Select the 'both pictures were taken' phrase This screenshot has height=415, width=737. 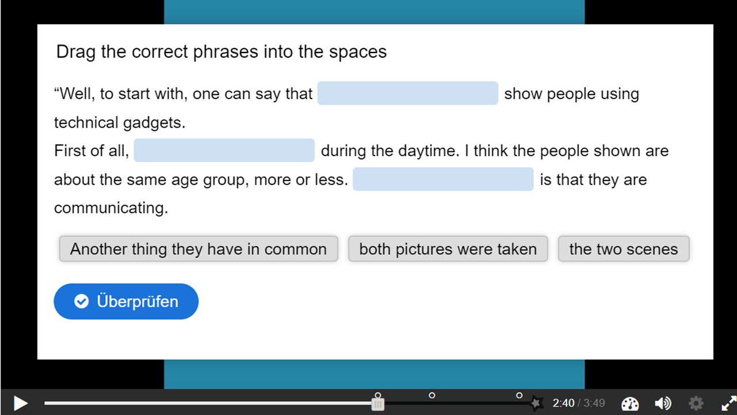pyautogui.click(x=447, y=249)
